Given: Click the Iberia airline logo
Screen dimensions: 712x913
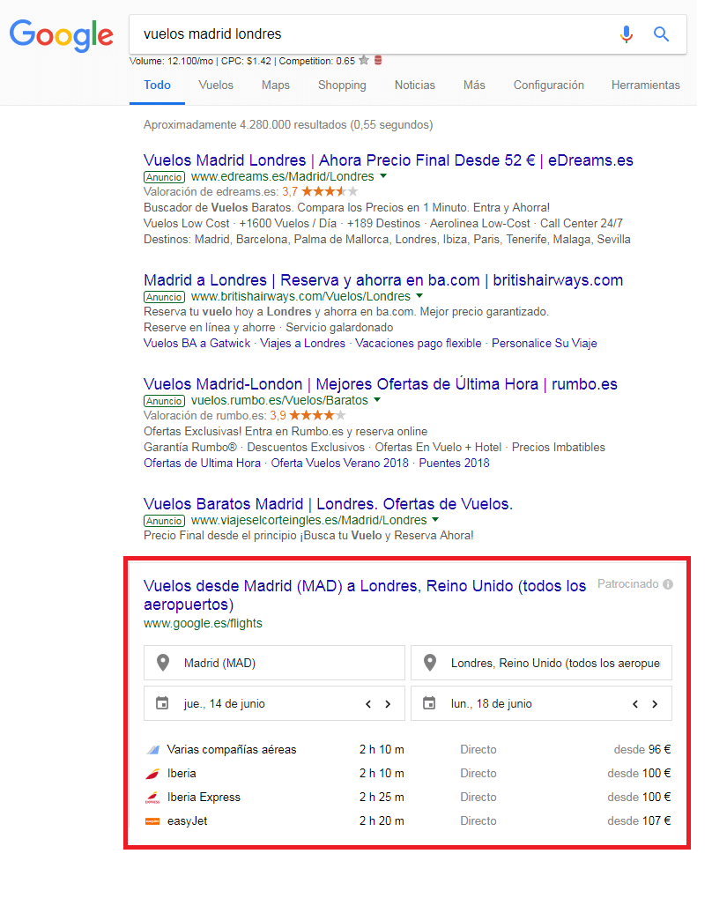Looking at the screenshot, I should point(152,774).
